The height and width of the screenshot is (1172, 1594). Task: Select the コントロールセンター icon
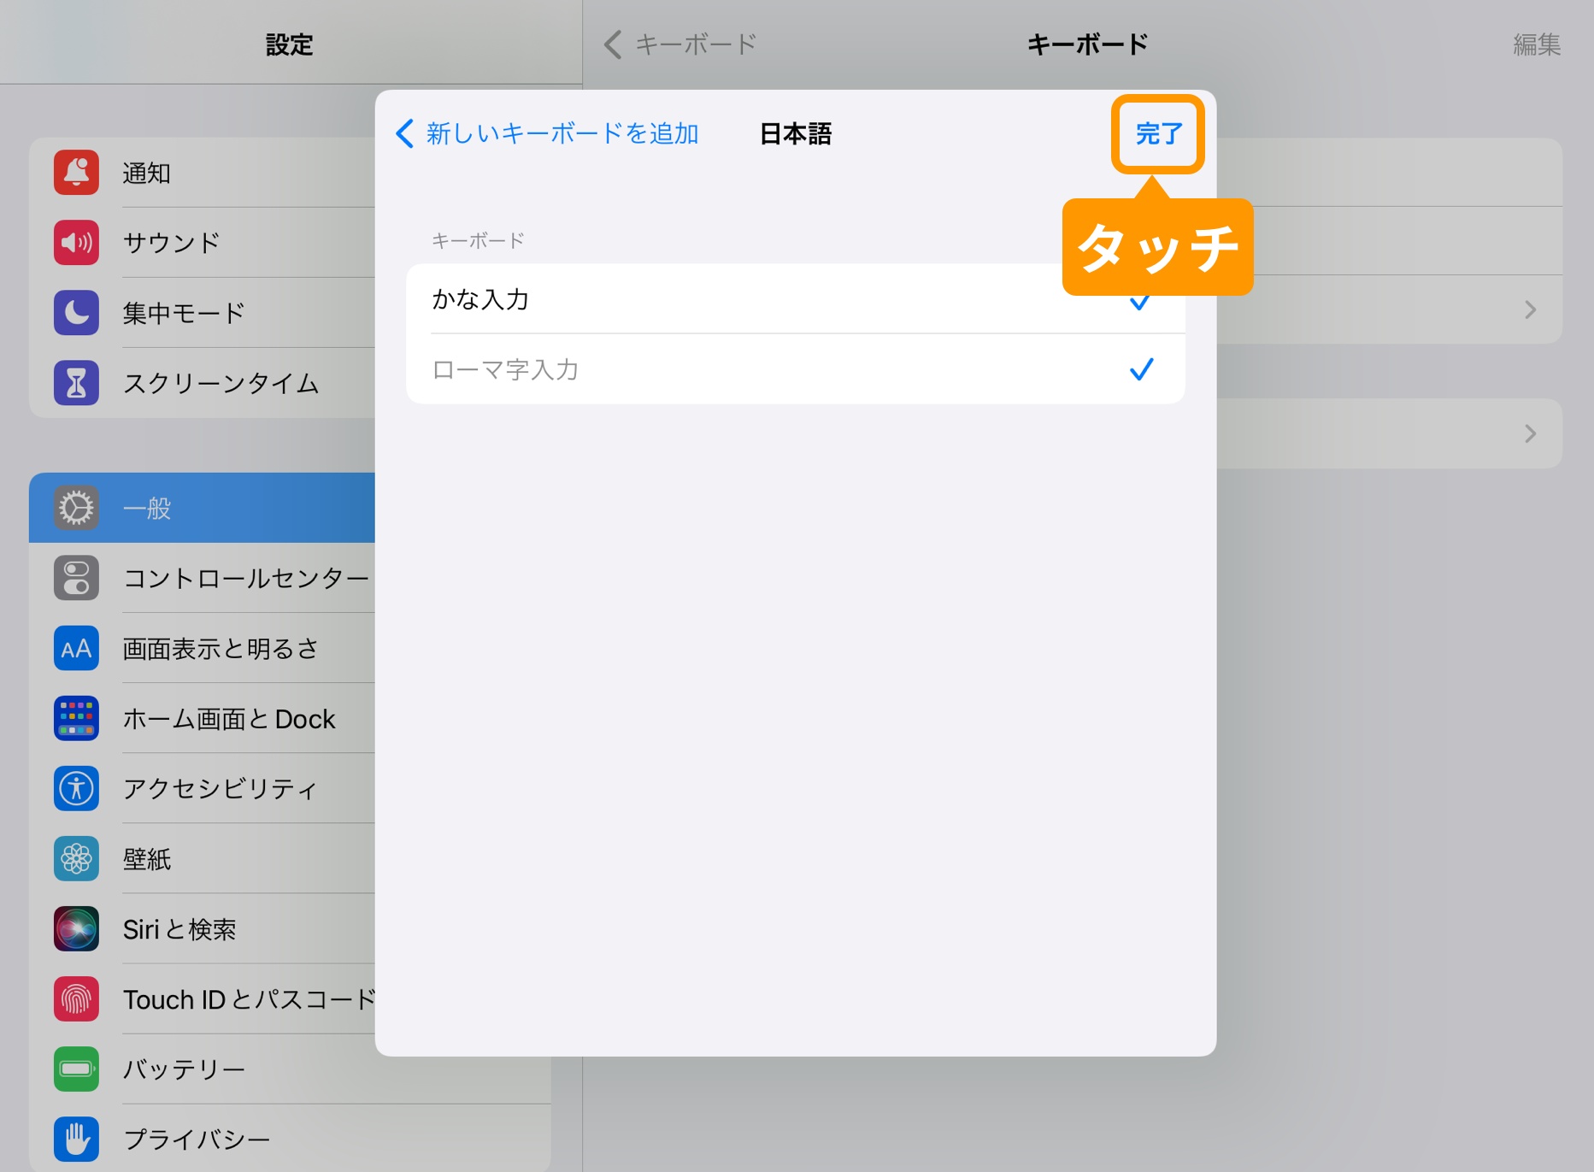coord(76,578)
